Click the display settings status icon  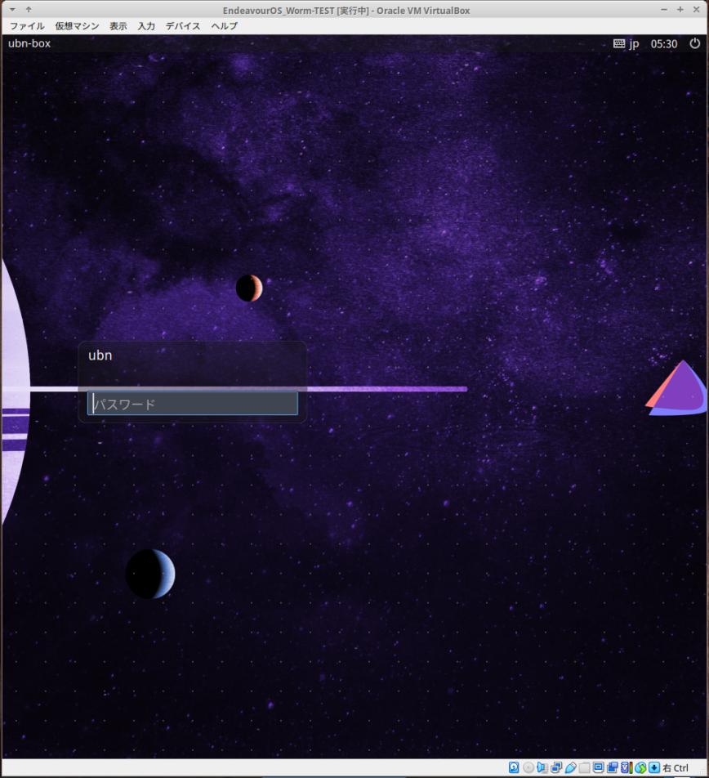coord(599,767)
